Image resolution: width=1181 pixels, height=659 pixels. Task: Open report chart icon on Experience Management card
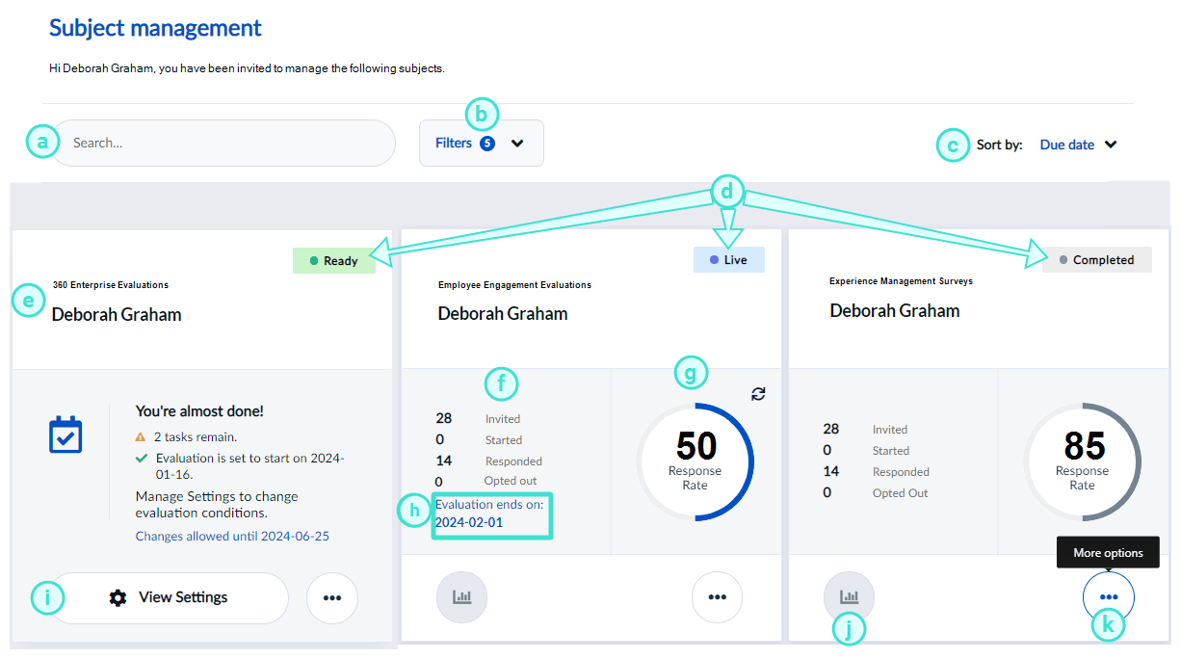[x=849, y=597]
